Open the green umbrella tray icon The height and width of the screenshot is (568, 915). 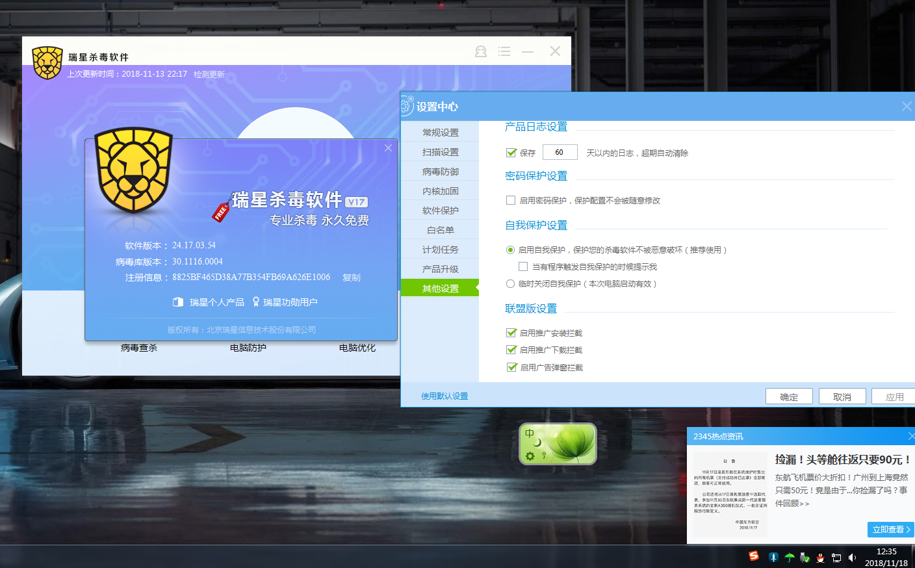790,557
